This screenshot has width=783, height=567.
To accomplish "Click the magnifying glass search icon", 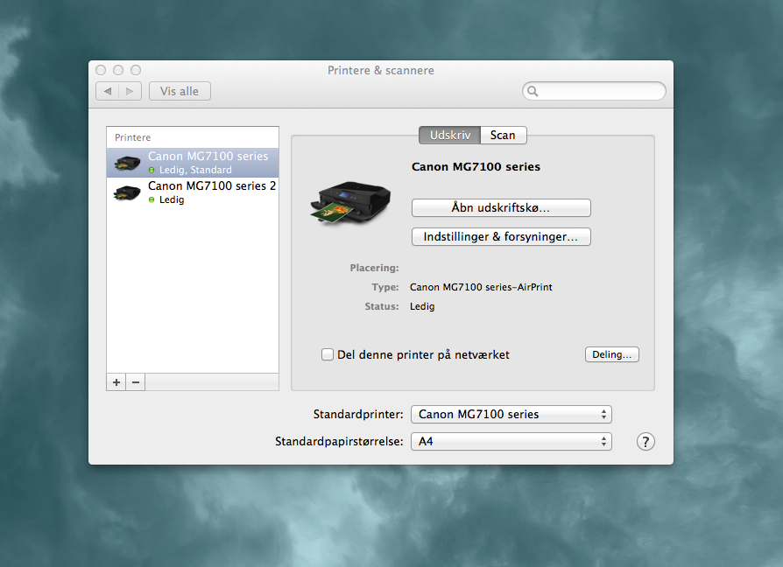I will point(533,91).
